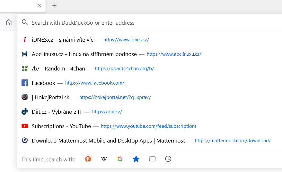Search this time with DuckDuckGo
The height and width of the screenshot is (172, 282).
pos(88,159)
